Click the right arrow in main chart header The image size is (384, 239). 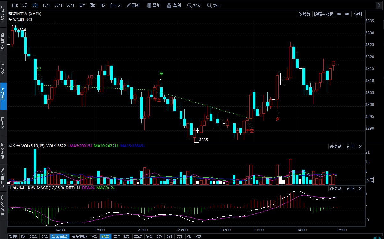coord(347,14)
